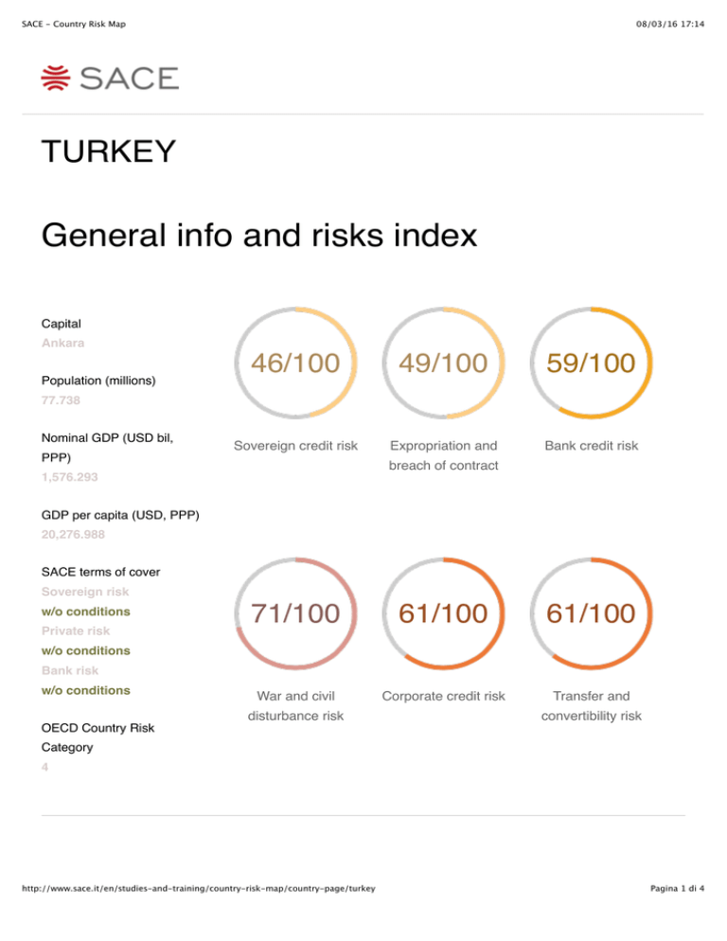Click the SACE logo icon
Viewport: 727px width, 941px height.
pos(57,78)
